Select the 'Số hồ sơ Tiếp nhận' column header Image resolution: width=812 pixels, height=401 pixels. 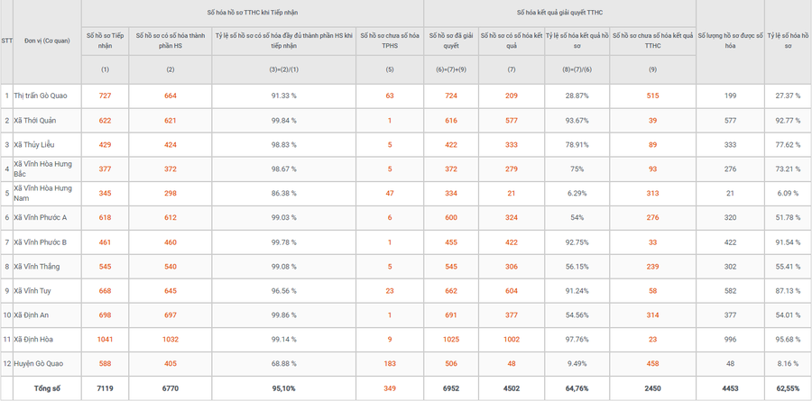(x=105, y=40)
